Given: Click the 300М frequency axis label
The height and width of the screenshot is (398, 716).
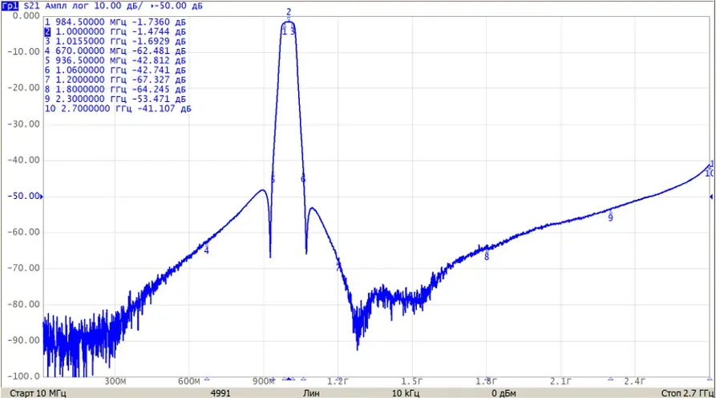Looking at the screenshot, I should pyautogui.click(x=115, y=381).
